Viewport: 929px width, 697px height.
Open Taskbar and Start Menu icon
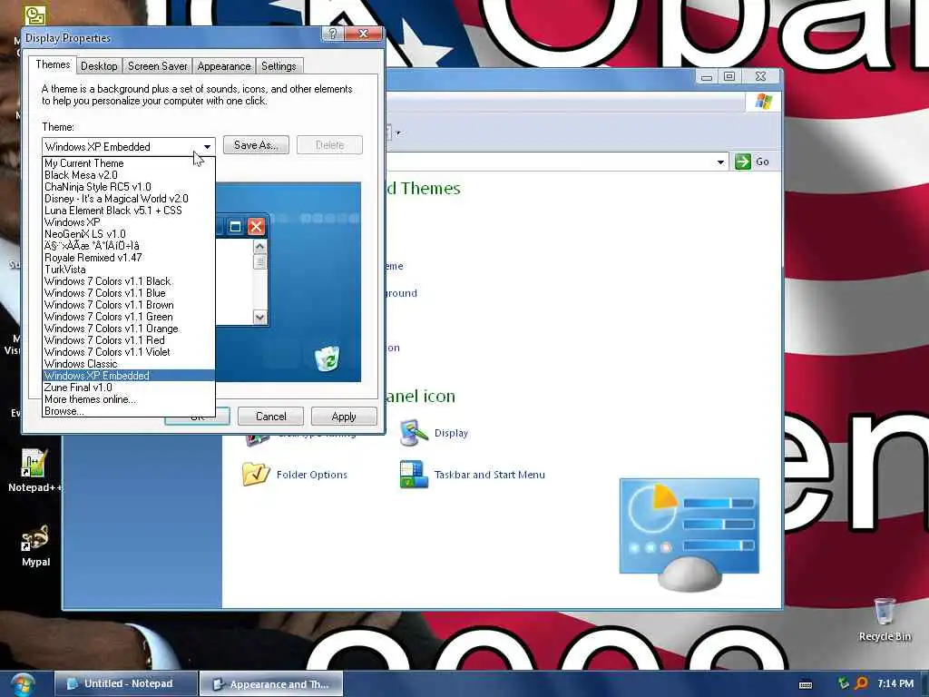click(x=414, y=474)
